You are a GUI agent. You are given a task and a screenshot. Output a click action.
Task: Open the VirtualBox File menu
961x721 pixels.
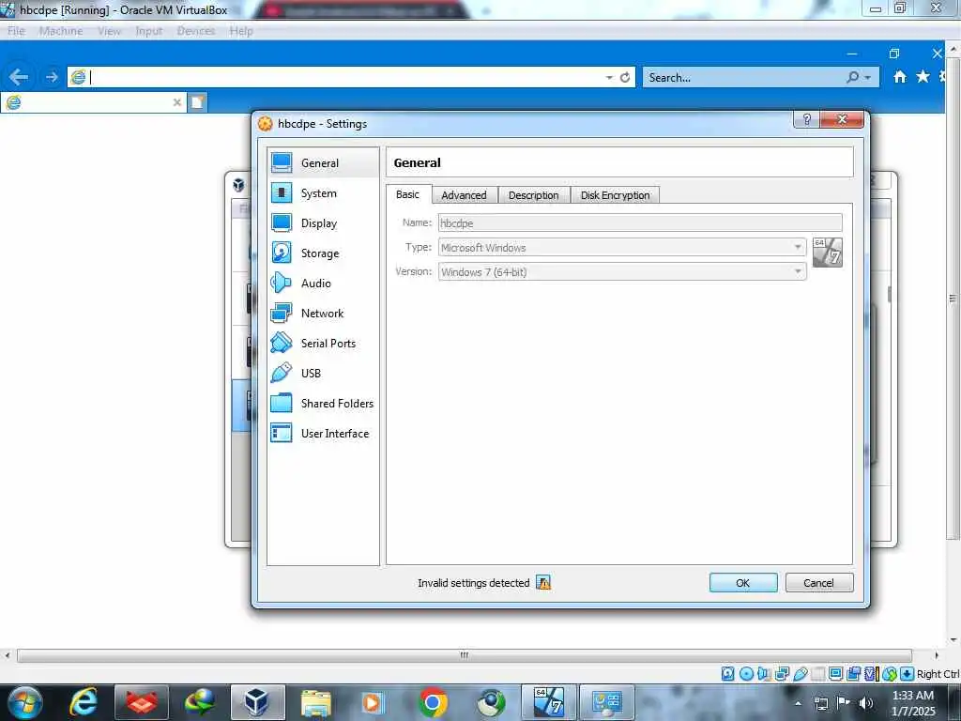(17, 31)
